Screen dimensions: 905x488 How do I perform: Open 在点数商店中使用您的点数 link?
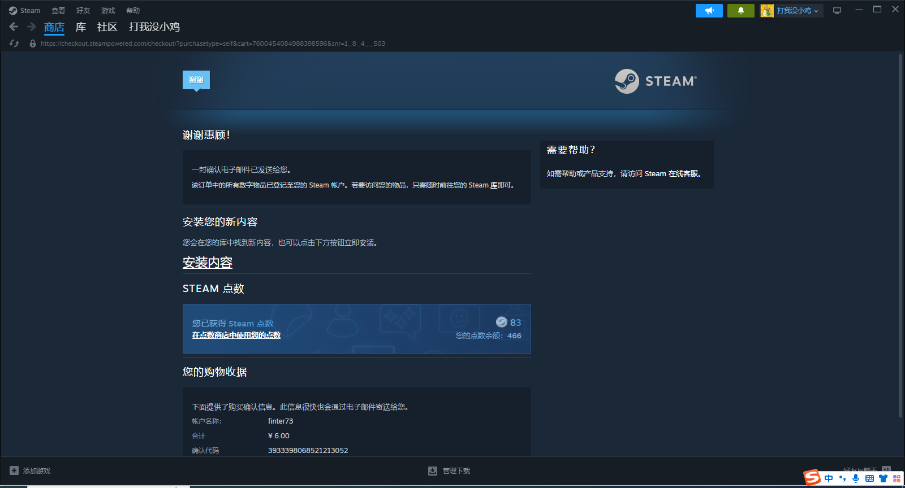click(236, 335)
